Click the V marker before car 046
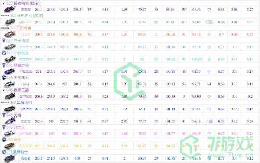Image resolution: width=260 pixels, height=163 pixels. 3,90
